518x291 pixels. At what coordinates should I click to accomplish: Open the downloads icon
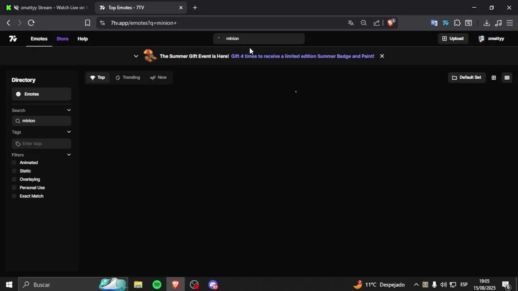[487, 23]
